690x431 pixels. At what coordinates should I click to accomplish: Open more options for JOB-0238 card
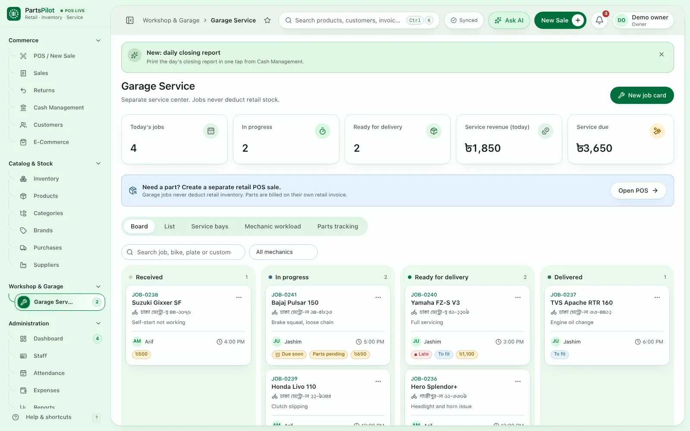point(239,297)
